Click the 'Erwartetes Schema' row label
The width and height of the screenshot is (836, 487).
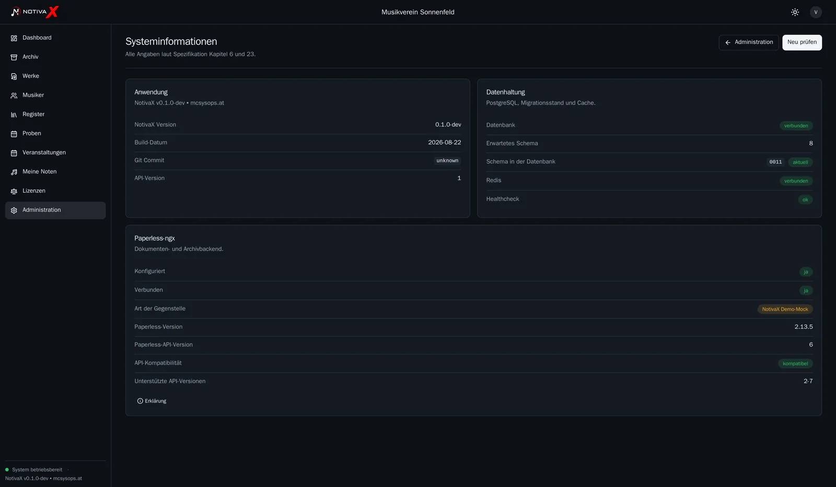click(x=512, y=144)
